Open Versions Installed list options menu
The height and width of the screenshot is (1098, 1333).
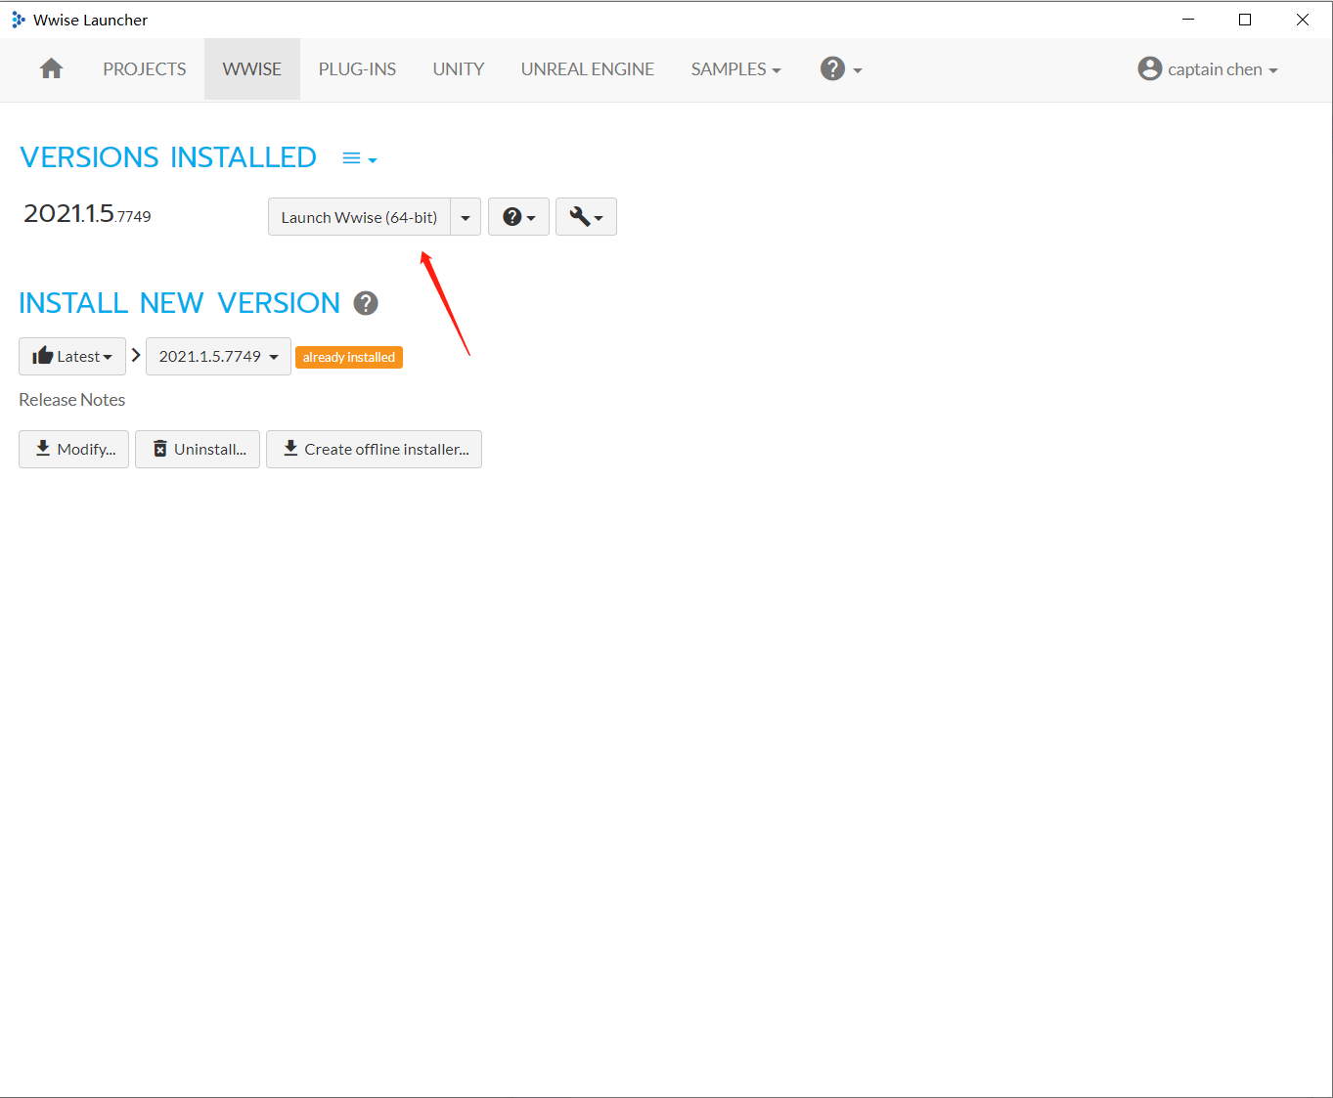(360, 158)
